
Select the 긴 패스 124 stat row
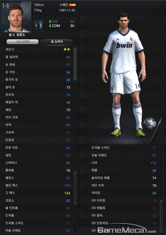pos(38,193)
